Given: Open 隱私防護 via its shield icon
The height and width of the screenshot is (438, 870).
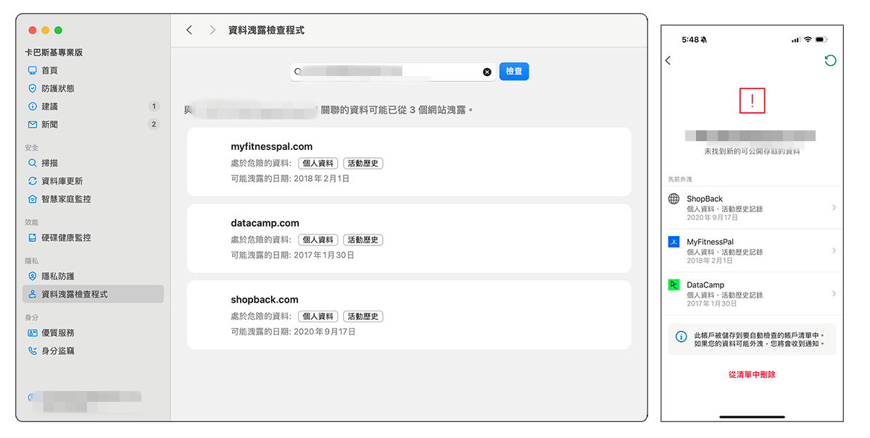Looking at the screenshot, I should point(32,277).
